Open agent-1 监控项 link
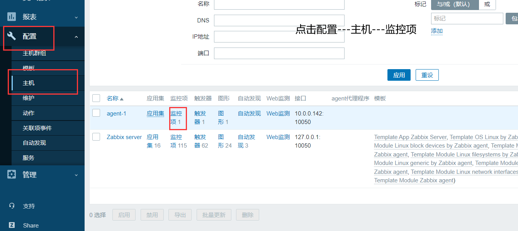The image size is (518, 231). [176, 118]
